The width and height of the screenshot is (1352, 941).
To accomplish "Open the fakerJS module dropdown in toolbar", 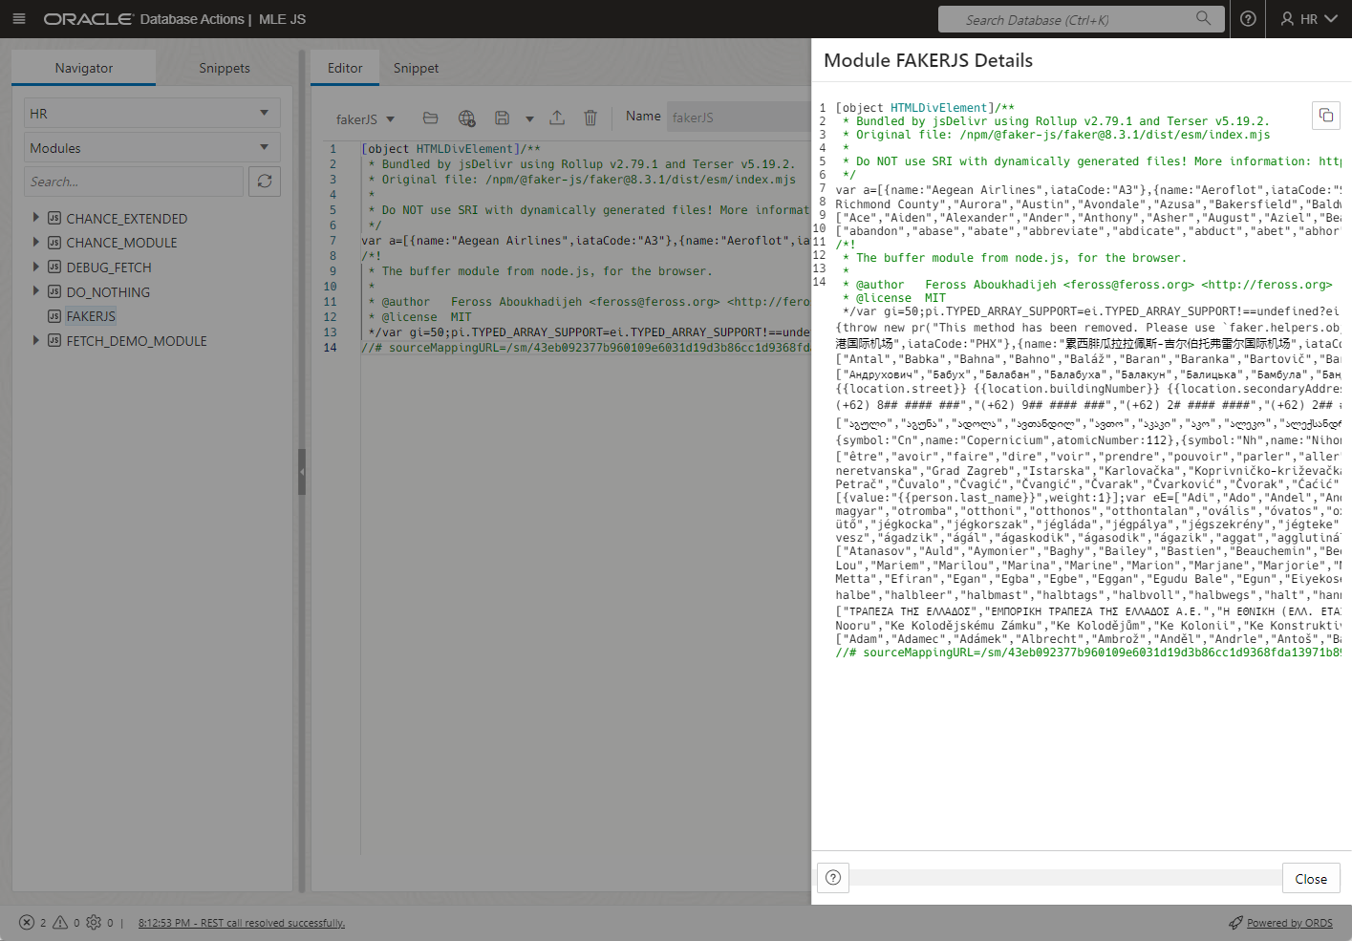I will tap(365, 119).
